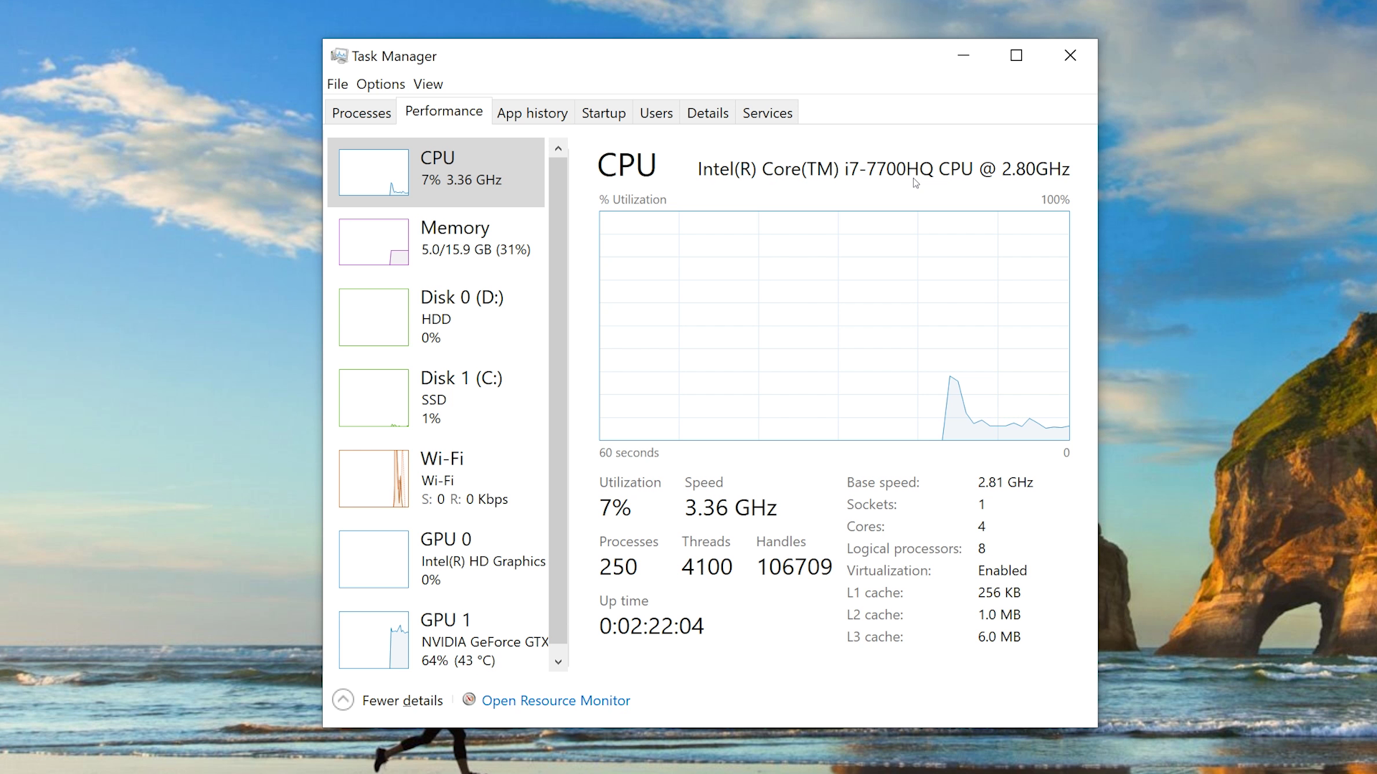Select the Memory mini graph thumbnail

(x=374, y=242)
